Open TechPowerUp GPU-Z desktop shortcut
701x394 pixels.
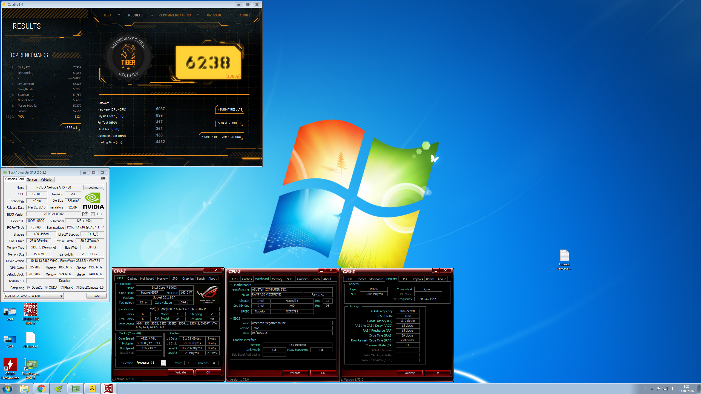[31, 369]
